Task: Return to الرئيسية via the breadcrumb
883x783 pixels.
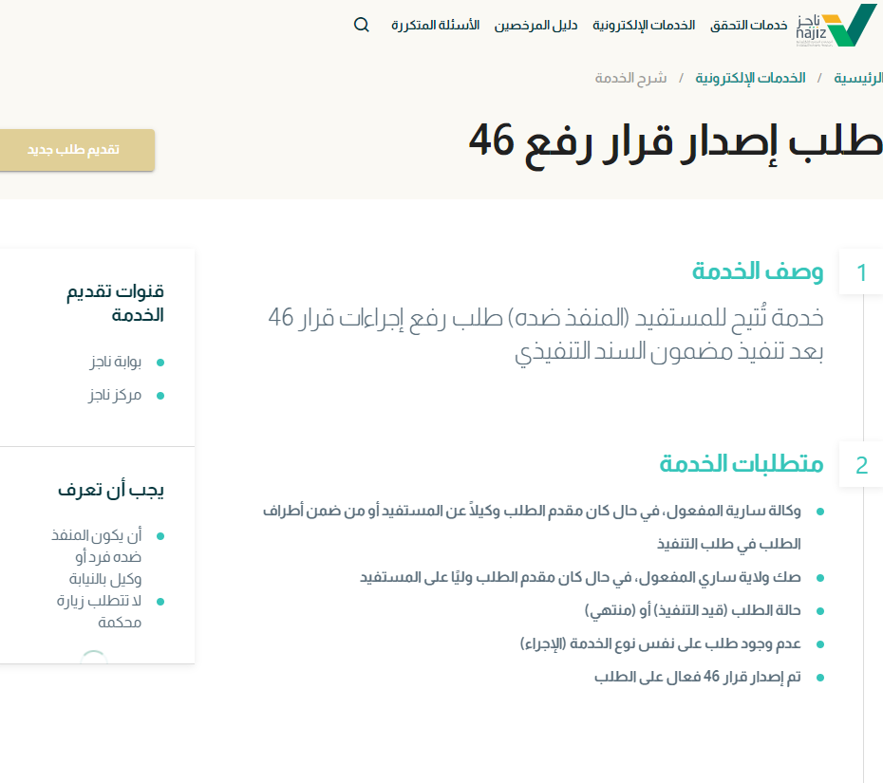Action: coord(858,78)
